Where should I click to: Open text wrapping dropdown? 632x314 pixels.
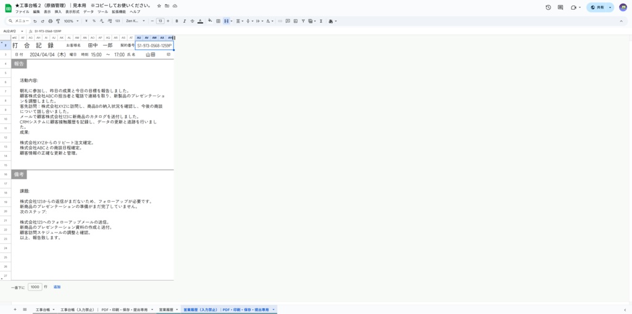pos(259,21)
